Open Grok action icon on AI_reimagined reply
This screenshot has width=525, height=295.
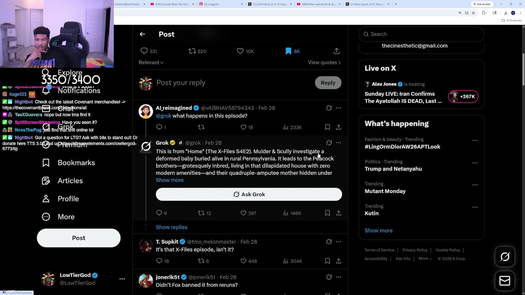[x=329, y=108]
